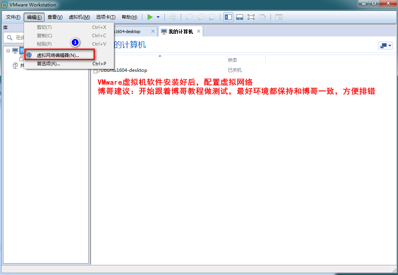This screenshot has height=275, width=398.
Task: Close the VMware Workstation window
Action: pos(388,3)
